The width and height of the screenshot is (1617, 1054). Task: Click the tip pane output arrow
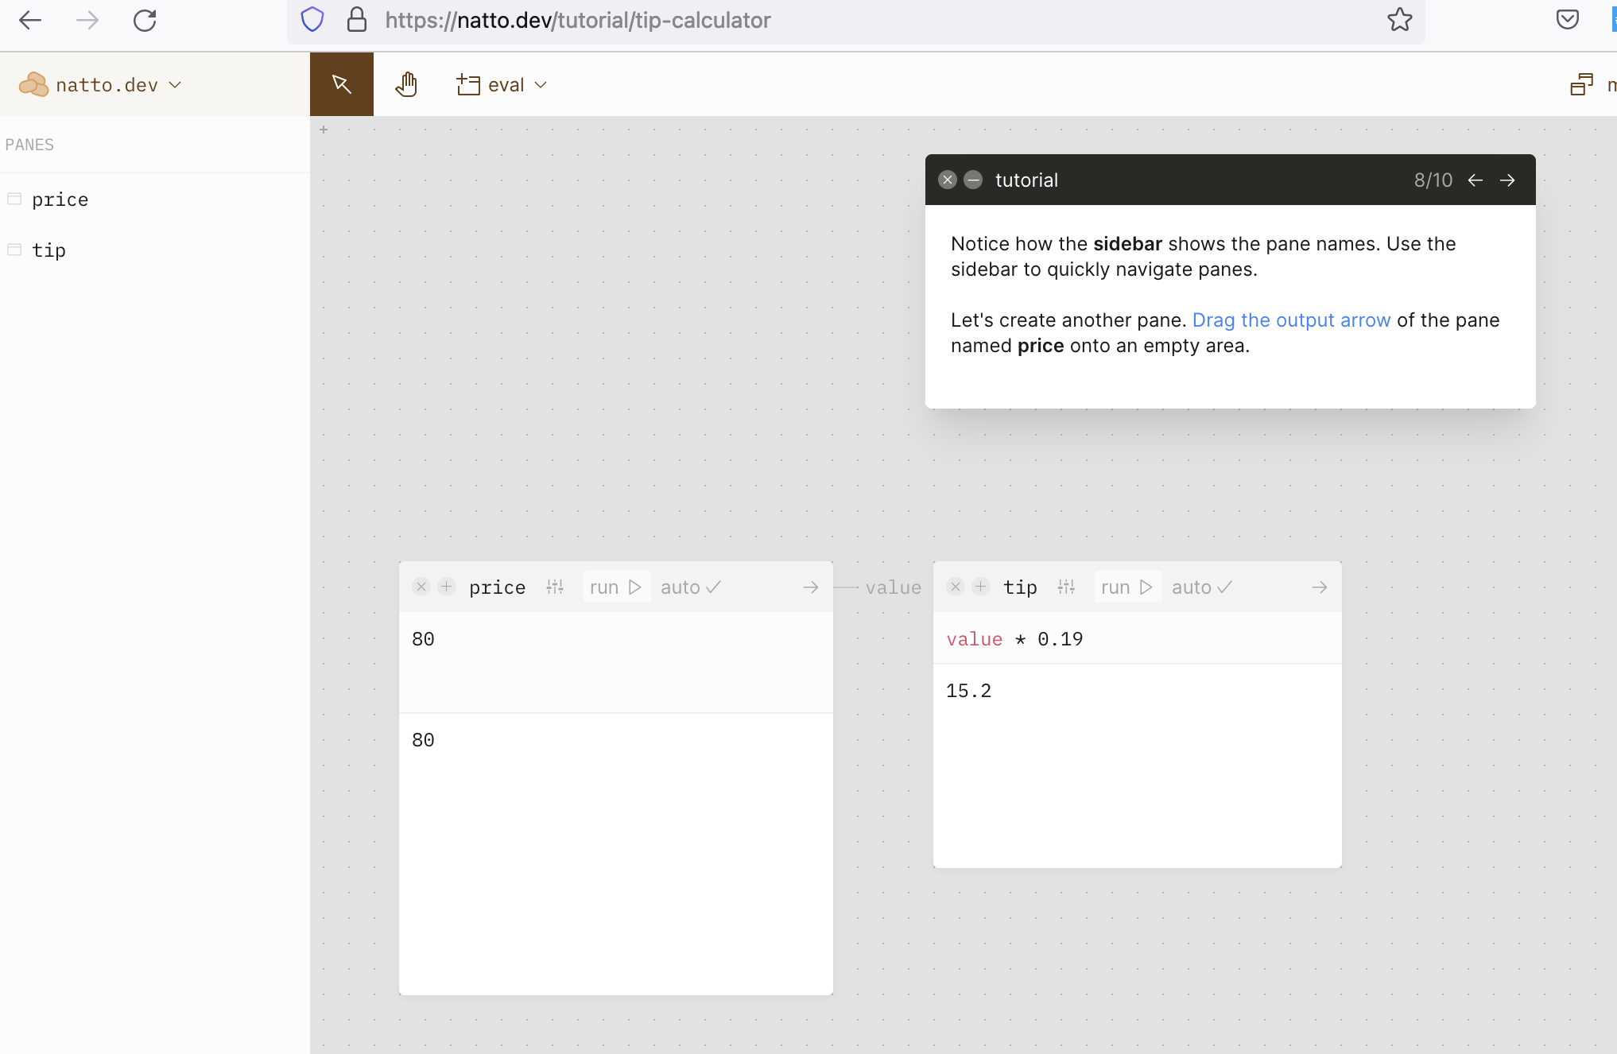(1319, 587)
